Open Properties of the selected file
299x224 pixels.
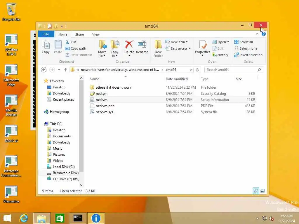pos(203,47)
